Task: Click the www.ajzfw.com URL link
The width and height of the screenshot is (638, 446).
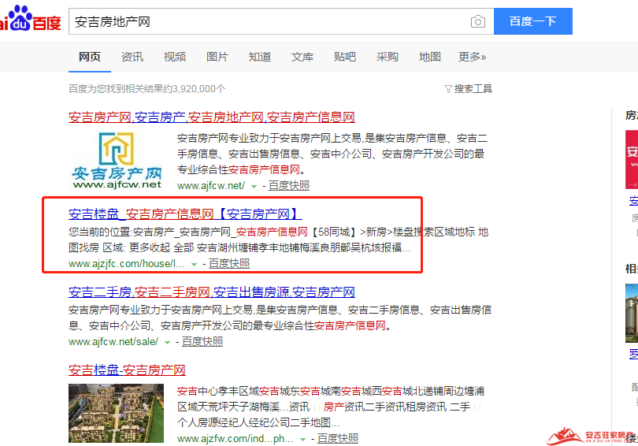Action: coord(236,439)
